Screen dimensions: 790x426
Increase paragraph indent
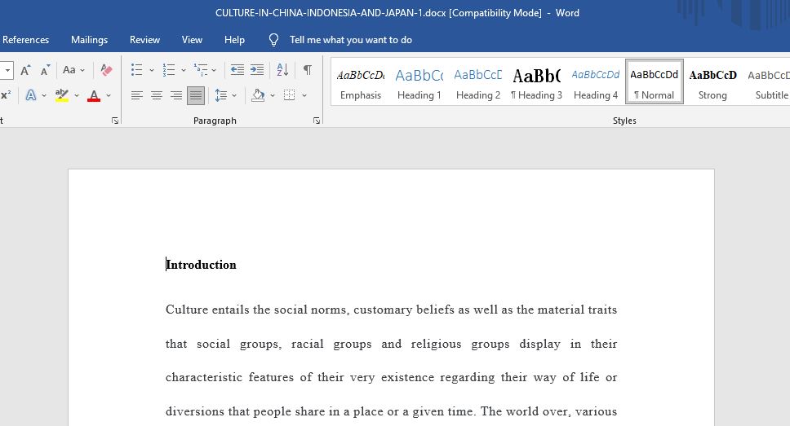(257, 70)
